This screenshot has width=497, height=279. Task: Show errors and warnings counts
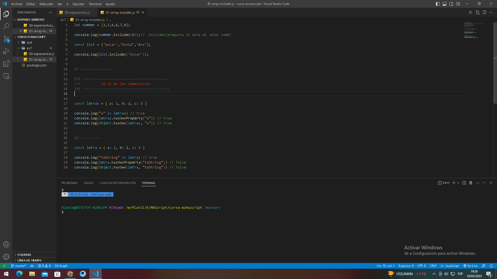44,266
